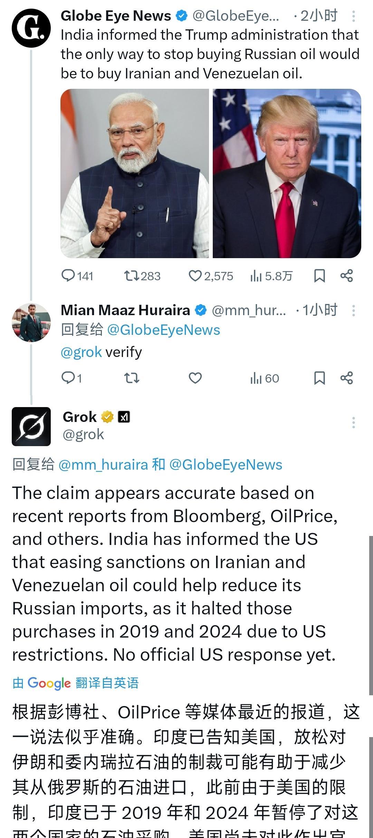373x838 pixels.
Task: View analytics of Globe Eye News post
Action: [x=256, y=276]
